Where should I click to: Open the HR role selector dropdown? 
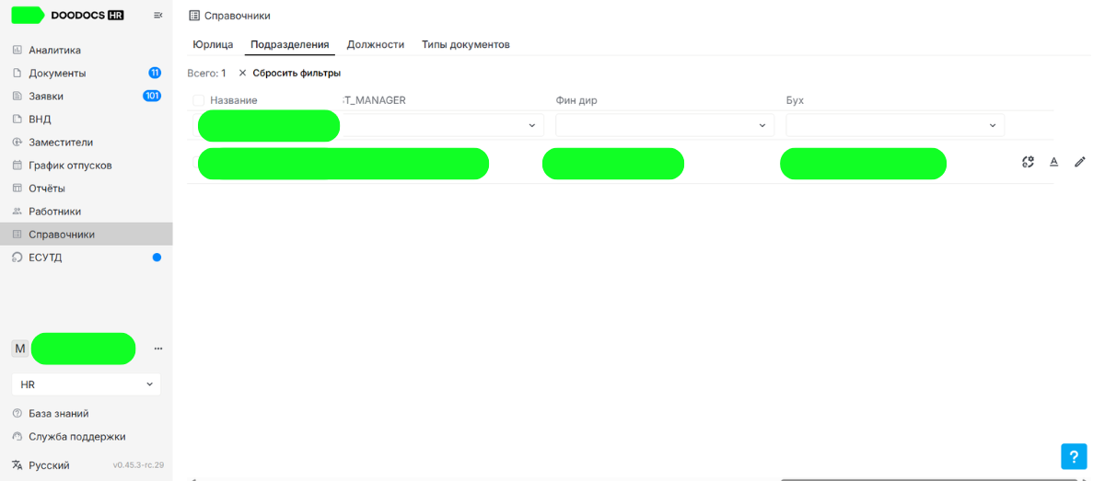(x=86, y=384)
